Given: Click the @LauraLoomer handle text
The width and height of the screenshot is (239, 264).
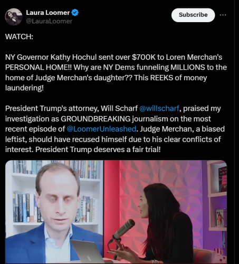Looking at the screenshot, I should pyautogui.click(x=49, y=21).
